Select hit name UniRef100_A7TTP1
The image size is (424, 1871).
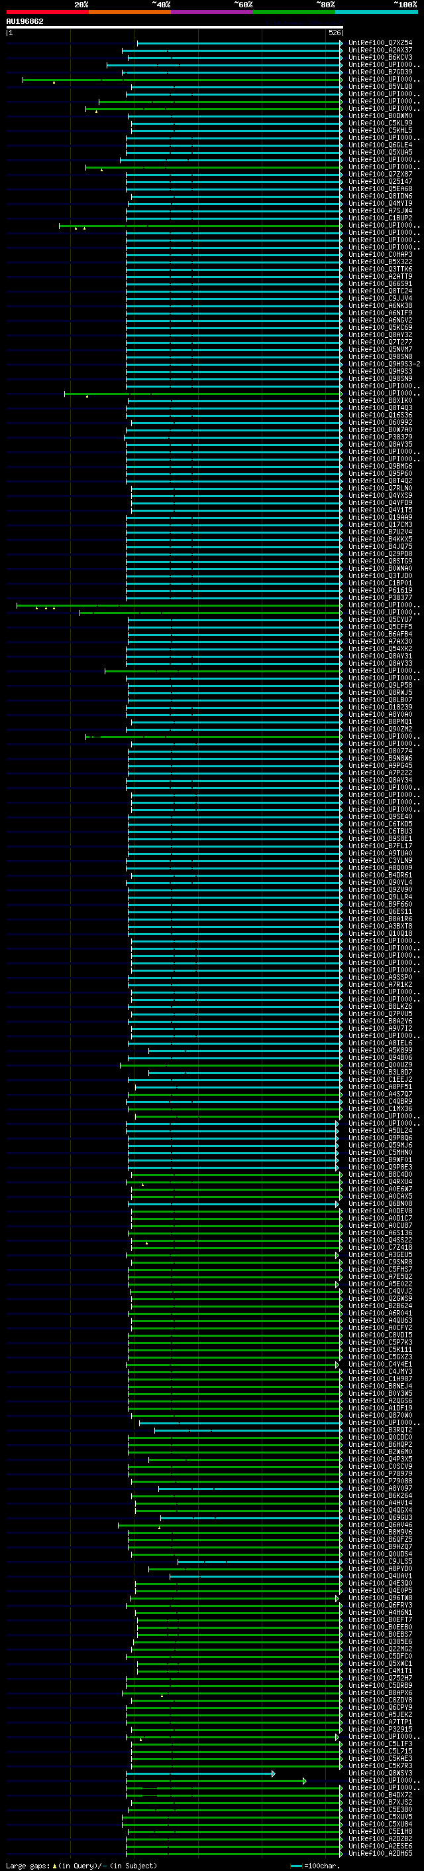click(x=380, y=1722)
